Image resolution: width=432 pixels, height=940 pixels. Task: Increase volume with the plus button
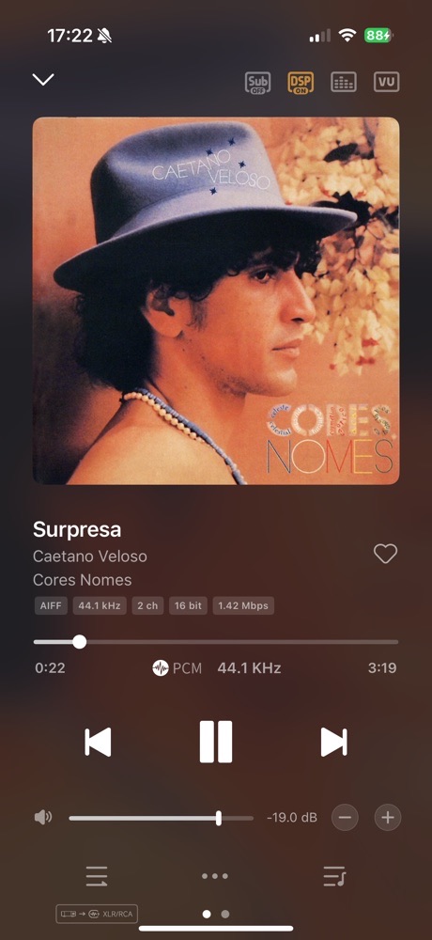(x=388, y=817)
